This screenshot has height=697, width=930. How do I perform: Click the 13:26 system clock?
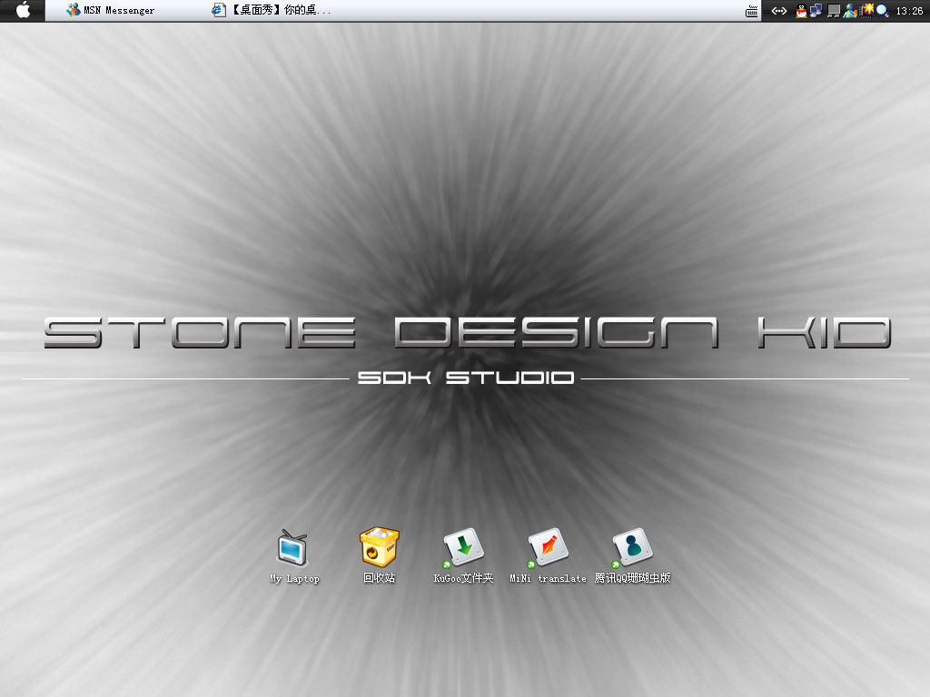pos(908,11)
